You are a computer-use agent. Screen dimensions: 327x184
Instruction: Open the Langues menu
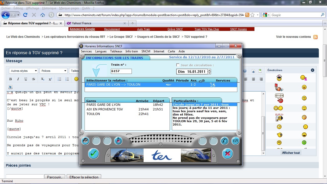tap(101, 51)
